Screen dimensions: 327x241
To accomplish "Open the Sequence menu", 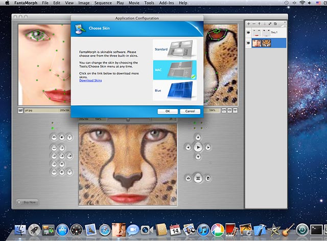I will pyautogui.click(x=103, y=3).
